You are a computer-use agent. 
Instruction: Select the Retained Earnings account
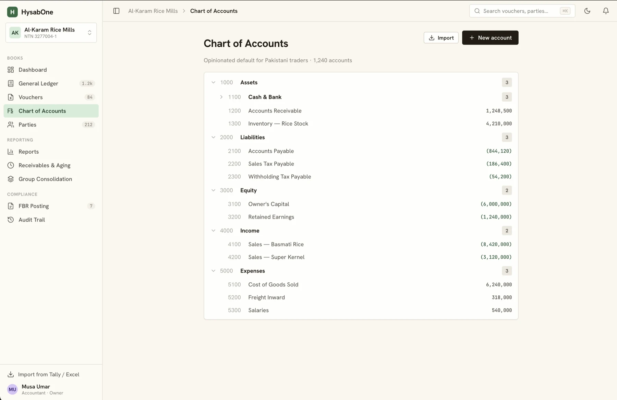pyautogui.click(x=361, y=217)
